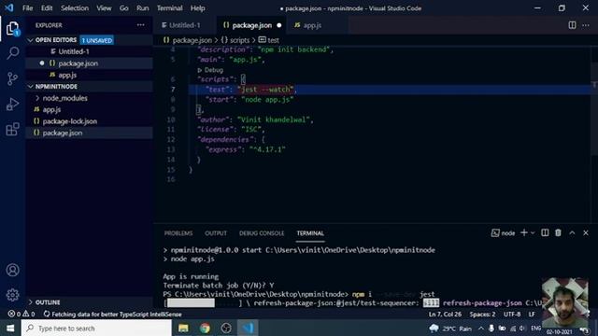
Task: Open the Terminal menu
Action: [170, 8]
